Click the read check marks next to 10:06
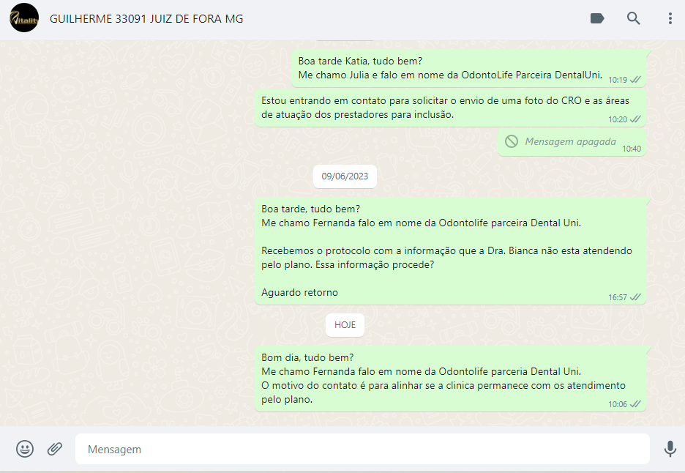685x473 pixels. point(635,404)
